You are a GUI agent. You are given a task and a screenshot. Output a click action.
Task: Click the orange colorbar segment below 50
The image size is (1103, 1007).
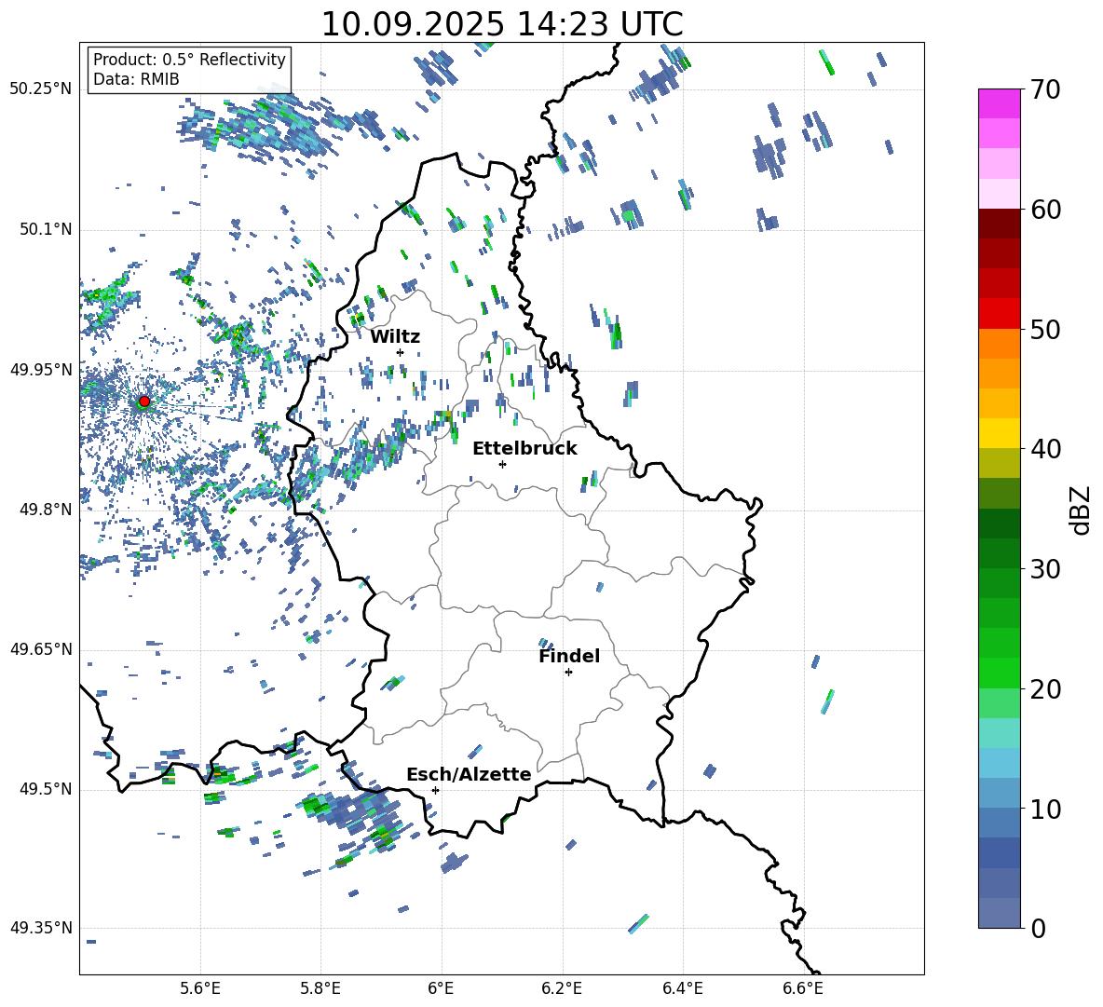pos(999,343)
